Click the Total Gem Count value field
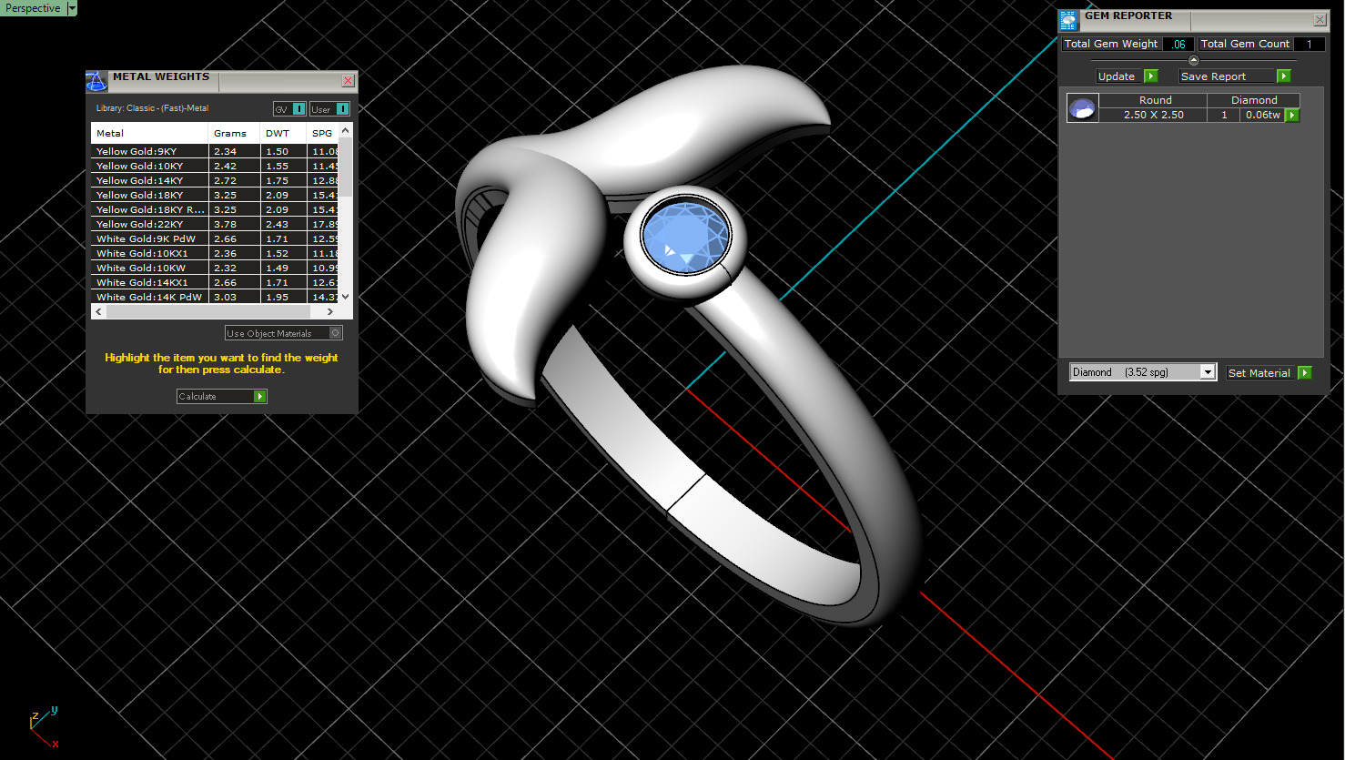The image size is (1345, 760). click(x=1310, y=44)
